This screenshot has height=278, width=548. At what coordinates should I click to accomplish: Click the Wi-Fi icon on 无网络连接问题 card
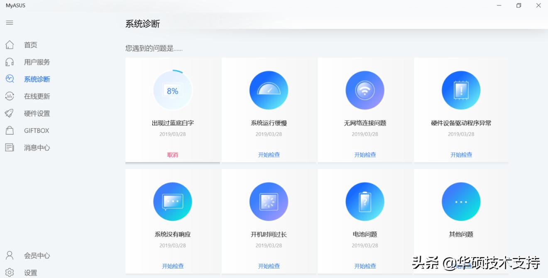[365, 90]
